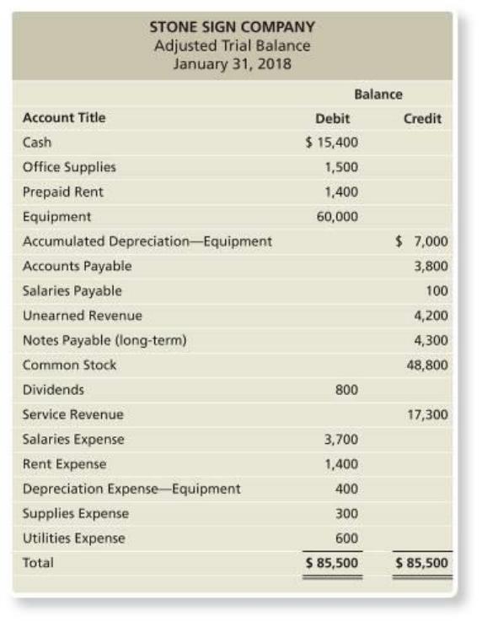This screenshot has width=482, height=622.
Task: Click the Rent Expense account title
Action: coord(65,464)
